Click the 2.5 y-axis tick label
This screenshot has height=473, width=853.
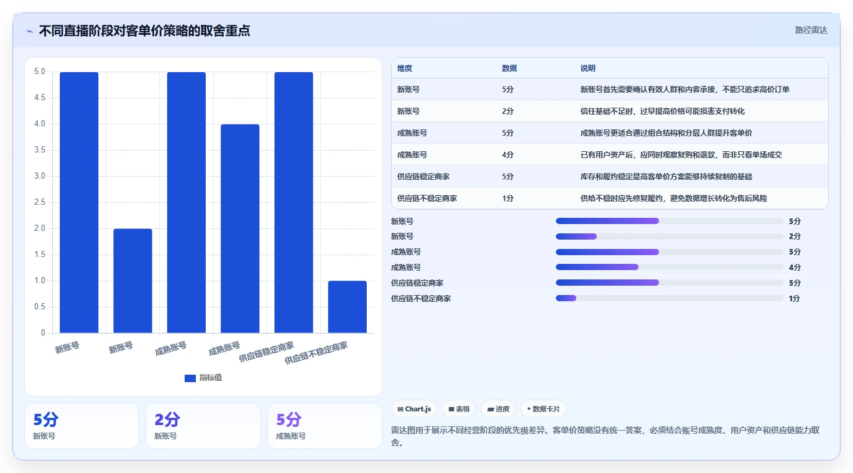click(x=40, y=202)
